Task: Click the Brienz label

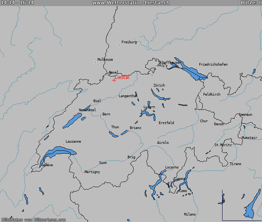Action: pyautogui.click(x=136, y=128)
